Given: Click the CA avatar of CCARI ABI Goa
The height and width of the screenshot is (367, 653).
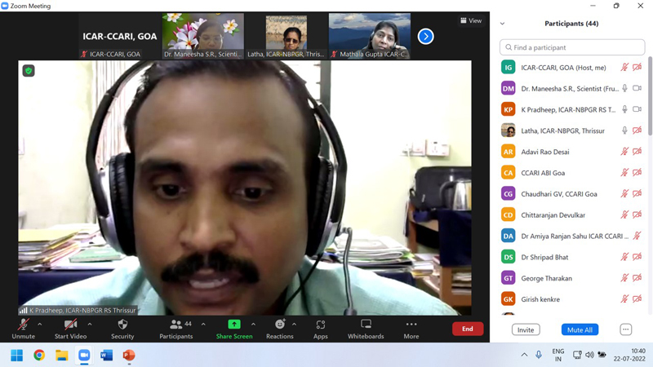Looking at the screenshot, I should point(508,173).
